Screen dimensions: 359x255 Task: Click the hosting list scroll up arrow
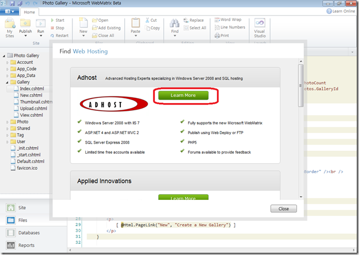(301, 61)
